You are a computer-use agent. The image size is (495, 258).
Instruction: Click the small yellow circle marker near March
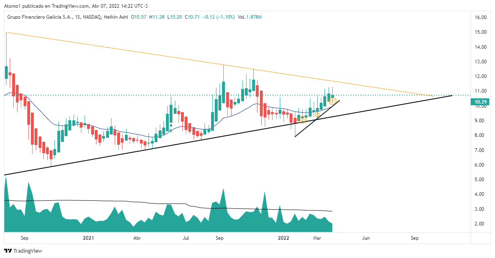[x=317, y=115]
